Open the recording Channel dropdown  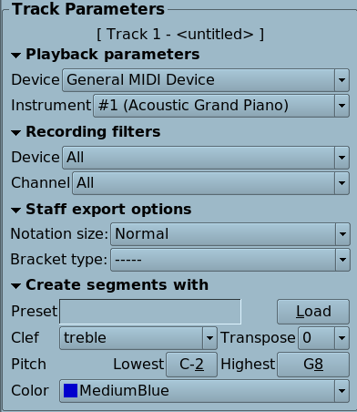point(210,183)
